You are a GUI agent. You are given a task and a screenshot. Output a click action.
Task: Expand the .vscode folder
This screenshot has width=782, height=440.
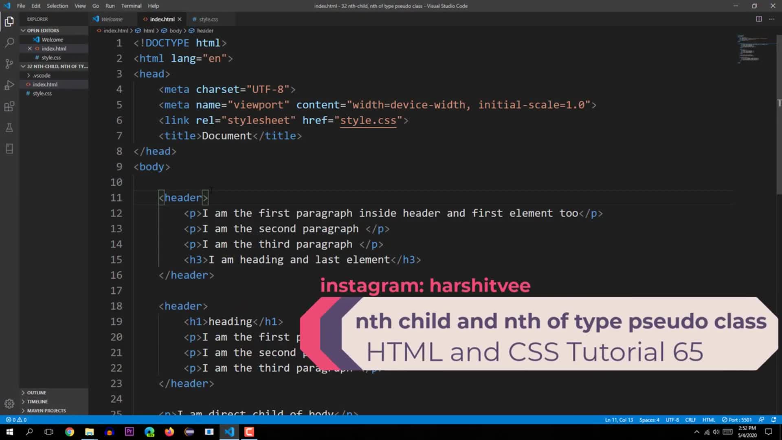coord(41,75)
